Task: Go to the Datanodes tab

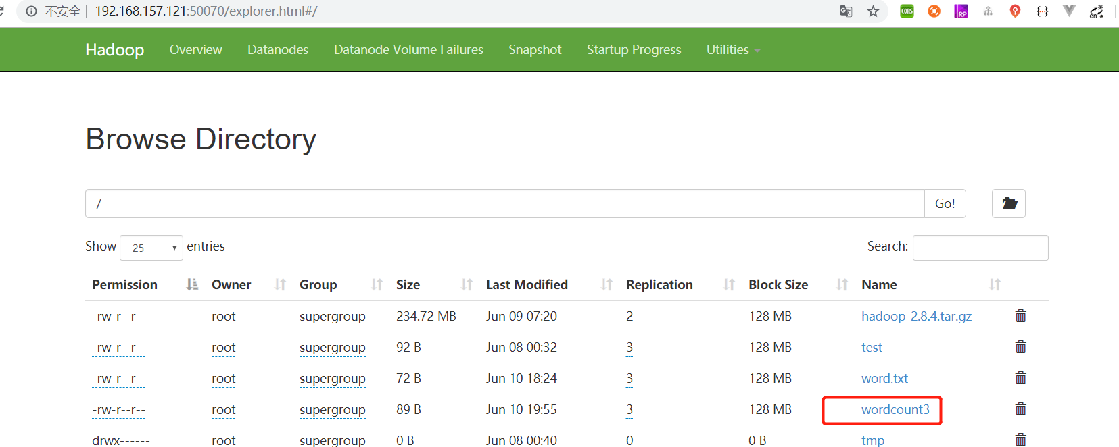Action: pos(278,50)
